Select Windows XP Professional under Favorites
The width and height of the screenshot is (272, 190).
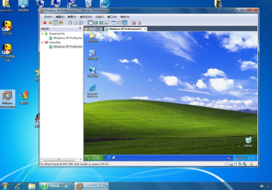66,47
